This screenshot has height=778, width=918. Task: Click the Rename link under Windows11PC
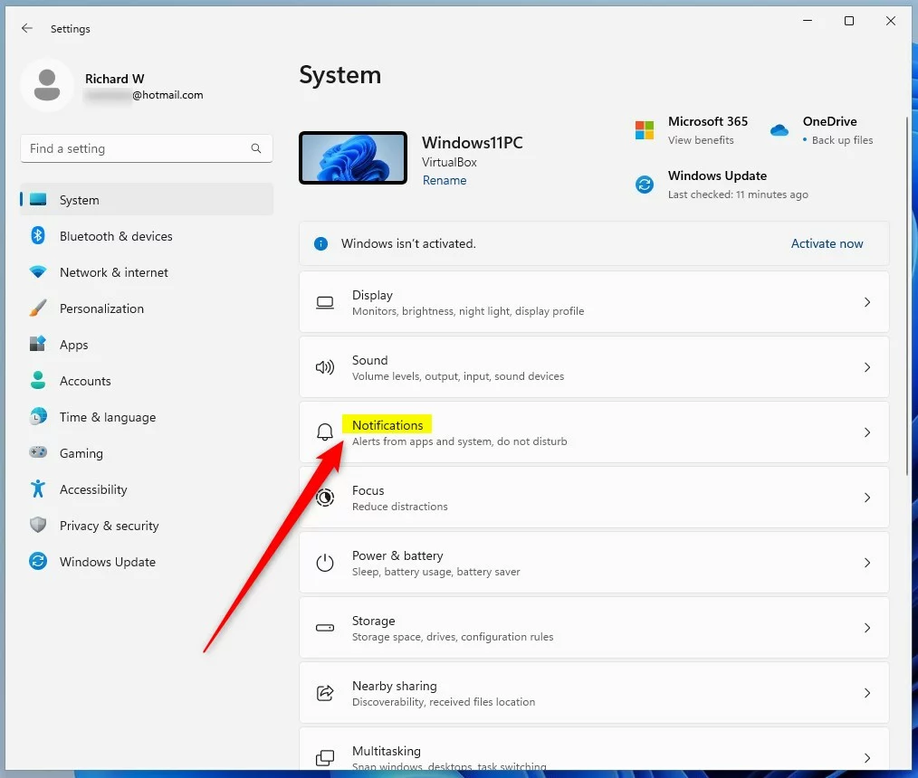(445, 180)
